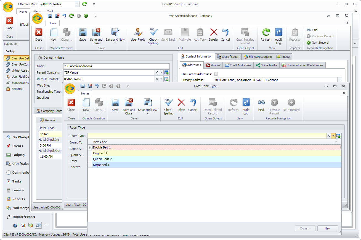The image size is (361, 240).
Task: Click Refresh in Company window ribbon
Action: [266, 35]
